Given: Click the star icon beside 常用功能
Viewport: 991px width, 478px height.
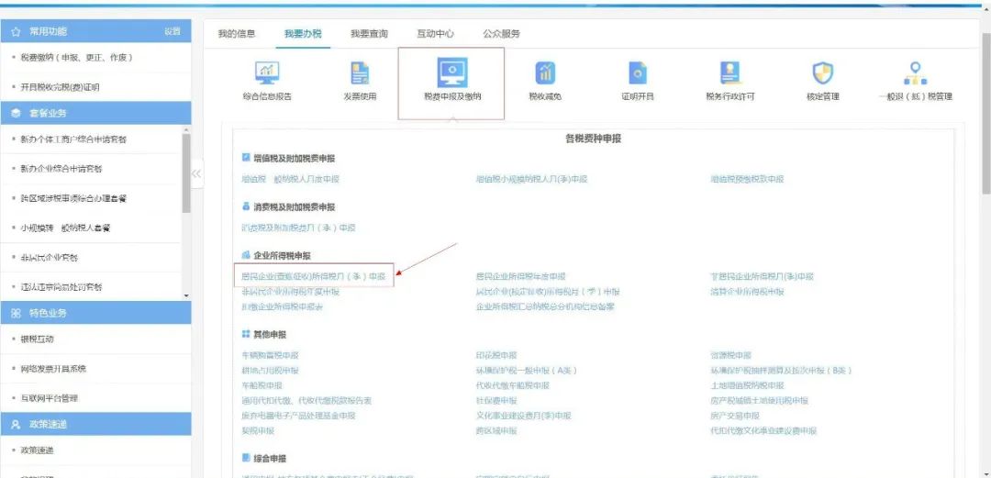Looking at the screenshot, I should 17,31.
